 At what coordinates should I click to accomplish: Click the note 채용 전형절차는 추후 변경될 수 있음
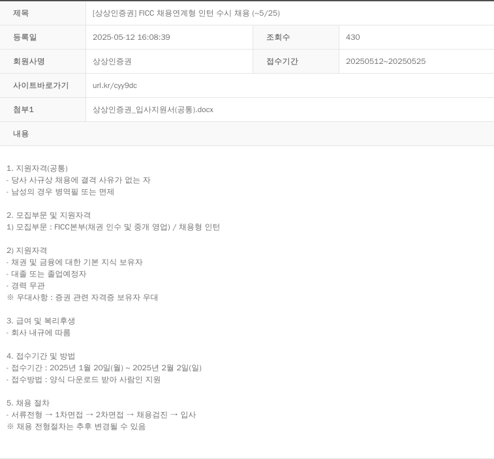(x=76, y=426)
